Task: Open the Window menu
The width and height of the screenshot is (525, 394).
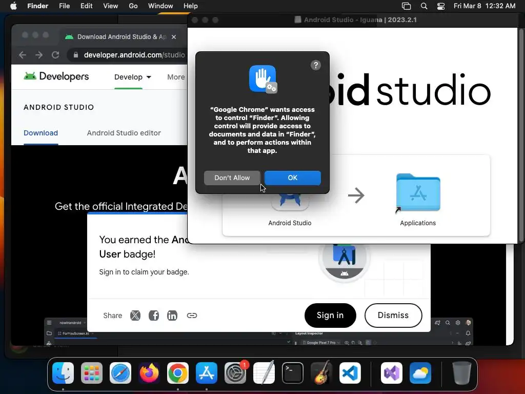Action: coord(160,6)
